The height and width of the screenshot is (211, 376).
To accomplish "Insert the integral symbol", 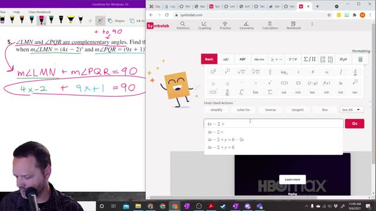I will point(341,72).
